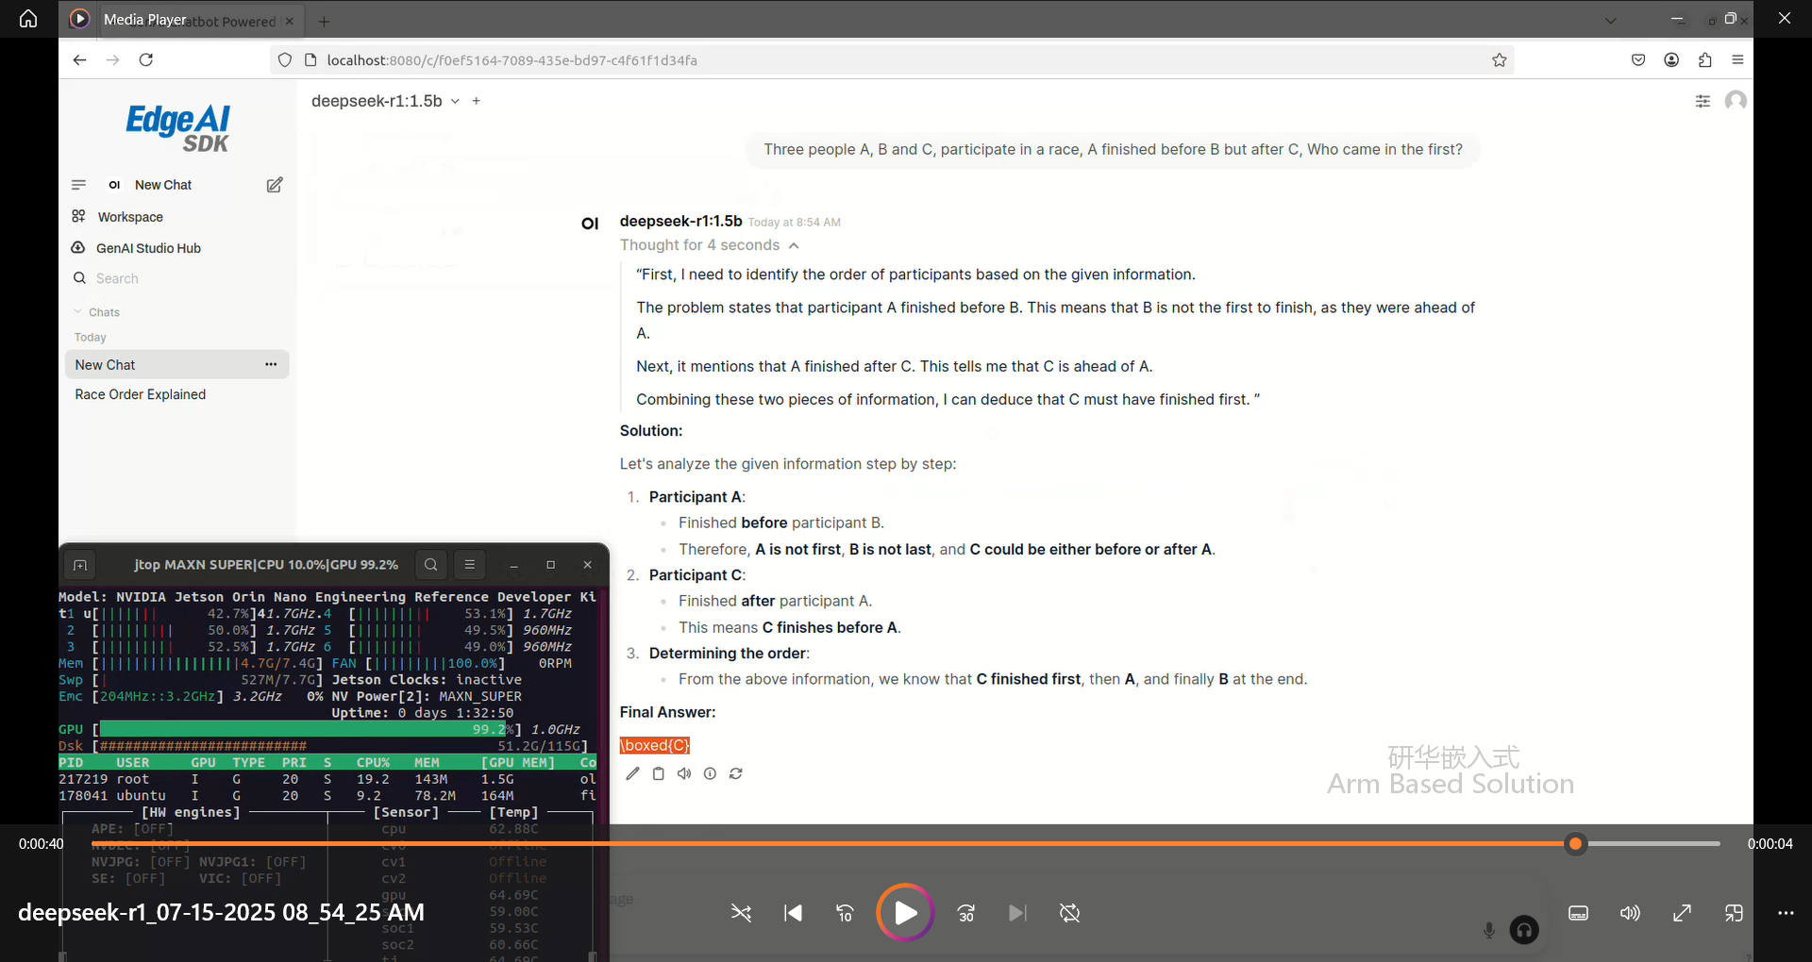The image size is (1812, 962).
Task: Open GenAI Studio Hub in the sidebar
Action: 148,248
